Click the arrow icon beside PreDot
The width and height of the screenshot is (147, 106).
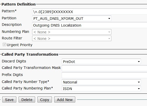(139, 62)
